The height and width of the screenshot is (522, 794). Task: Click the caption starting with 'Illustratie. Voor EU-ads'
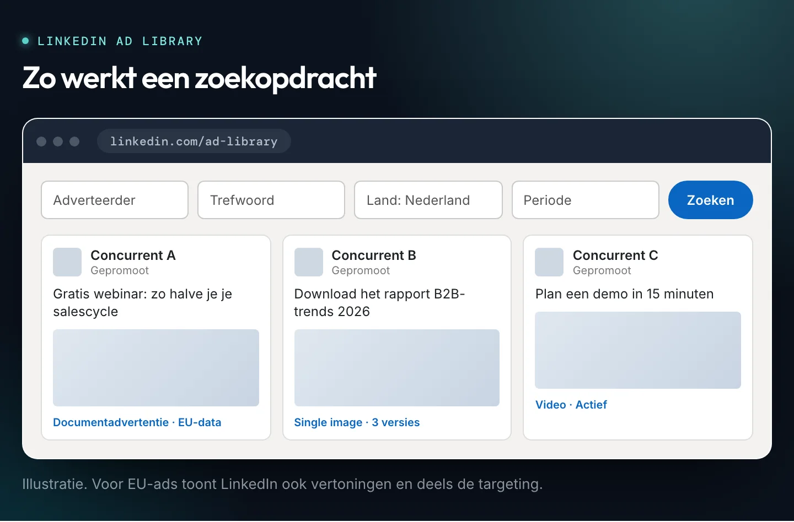[x=282, y=484]
